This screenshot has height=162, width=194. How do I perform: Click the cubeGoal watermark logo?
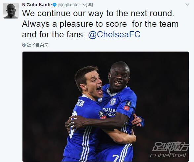[168, 155]
